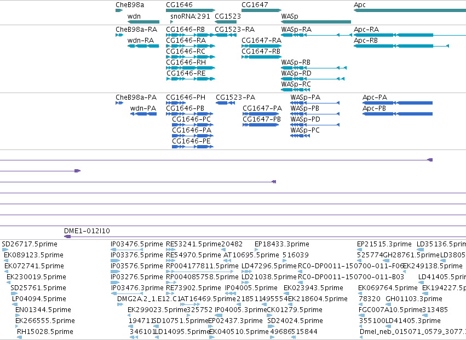
Task: Open EST EK023943.5prime
Action: click(x=286, y=293)
